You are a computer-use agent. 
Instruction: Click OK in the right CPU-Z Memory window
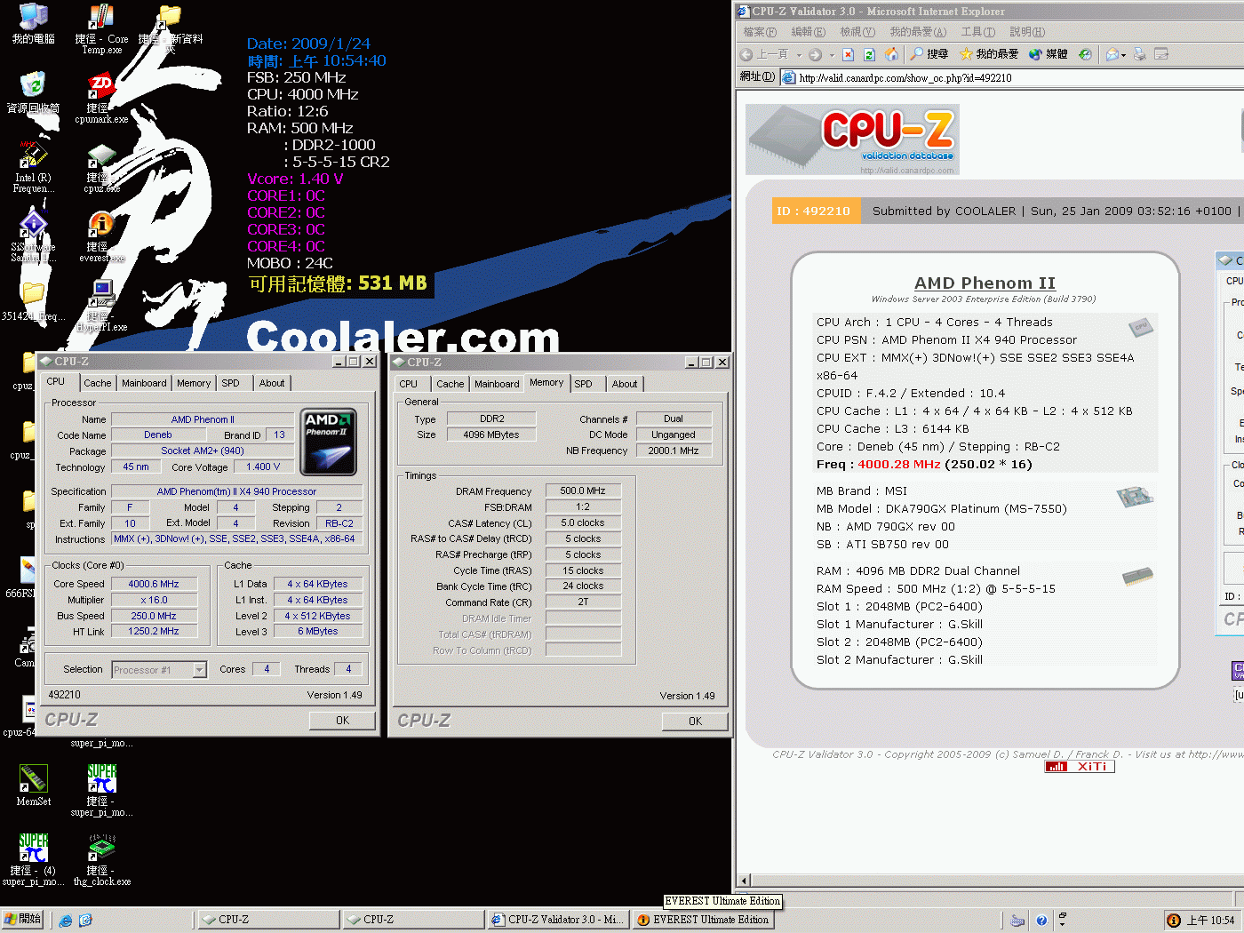tap(695, 722)
